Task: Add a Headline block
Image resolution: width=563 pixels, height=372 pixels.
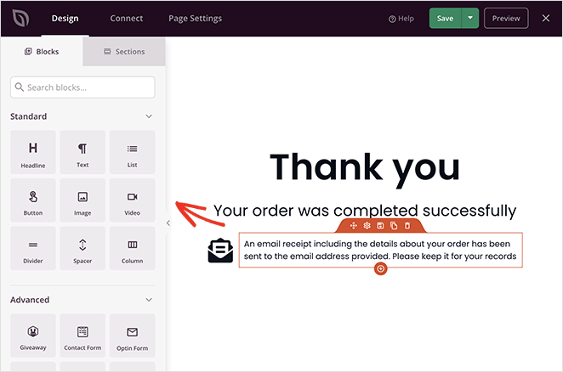Action: point(33,152)
